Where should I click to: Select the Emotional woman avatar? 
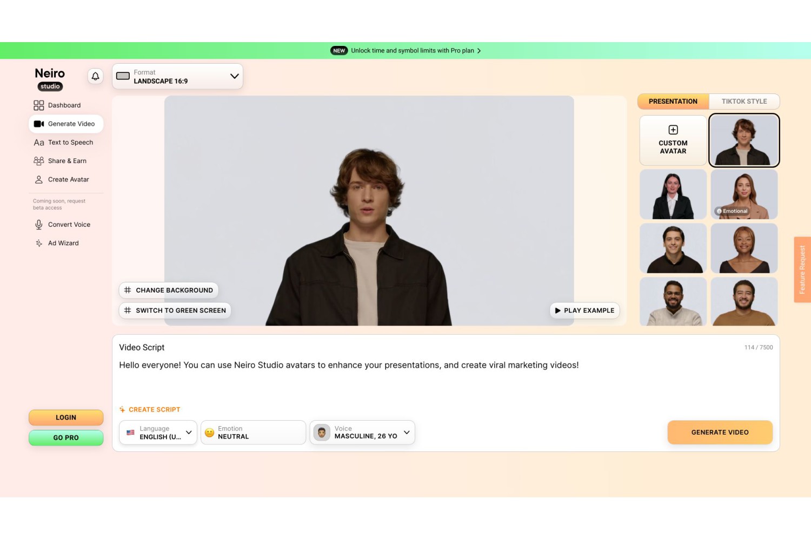point(744,194)
